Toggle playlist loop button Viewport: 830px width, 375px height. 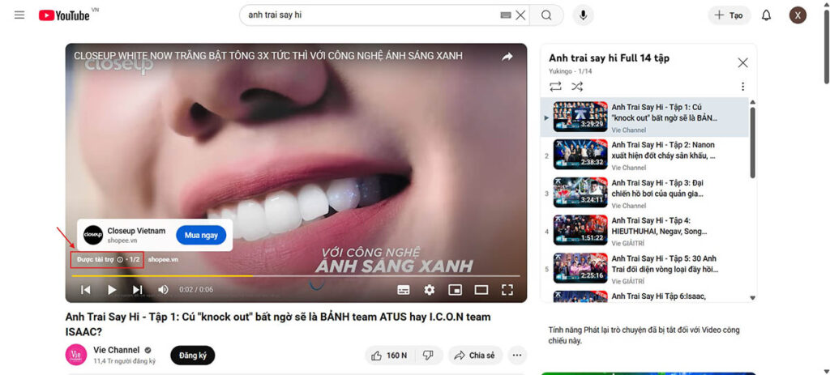pos(555,86)
